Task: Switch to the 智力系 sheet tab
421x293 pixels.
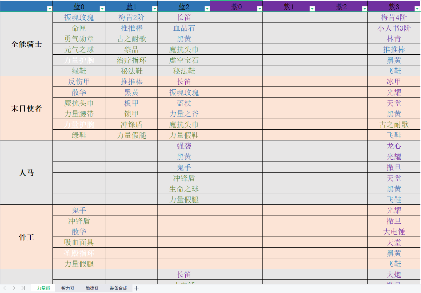Action: (x=67, y=288)
